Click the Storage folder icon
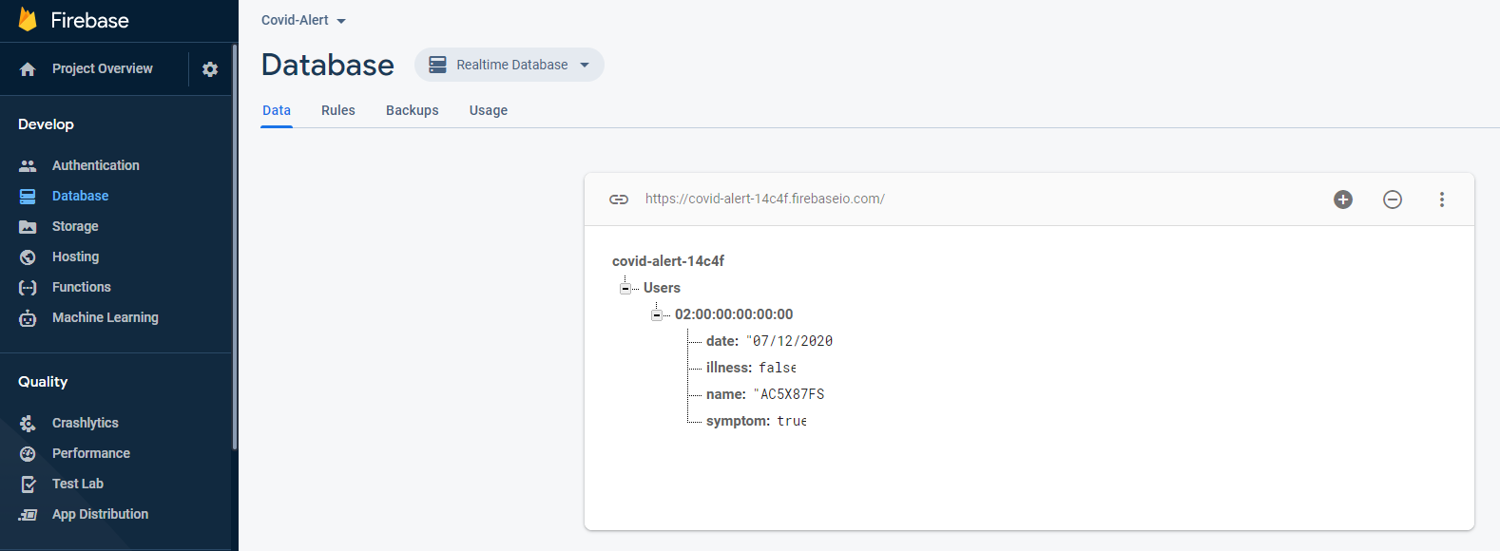1500x551 pixels. pos(28,226)
